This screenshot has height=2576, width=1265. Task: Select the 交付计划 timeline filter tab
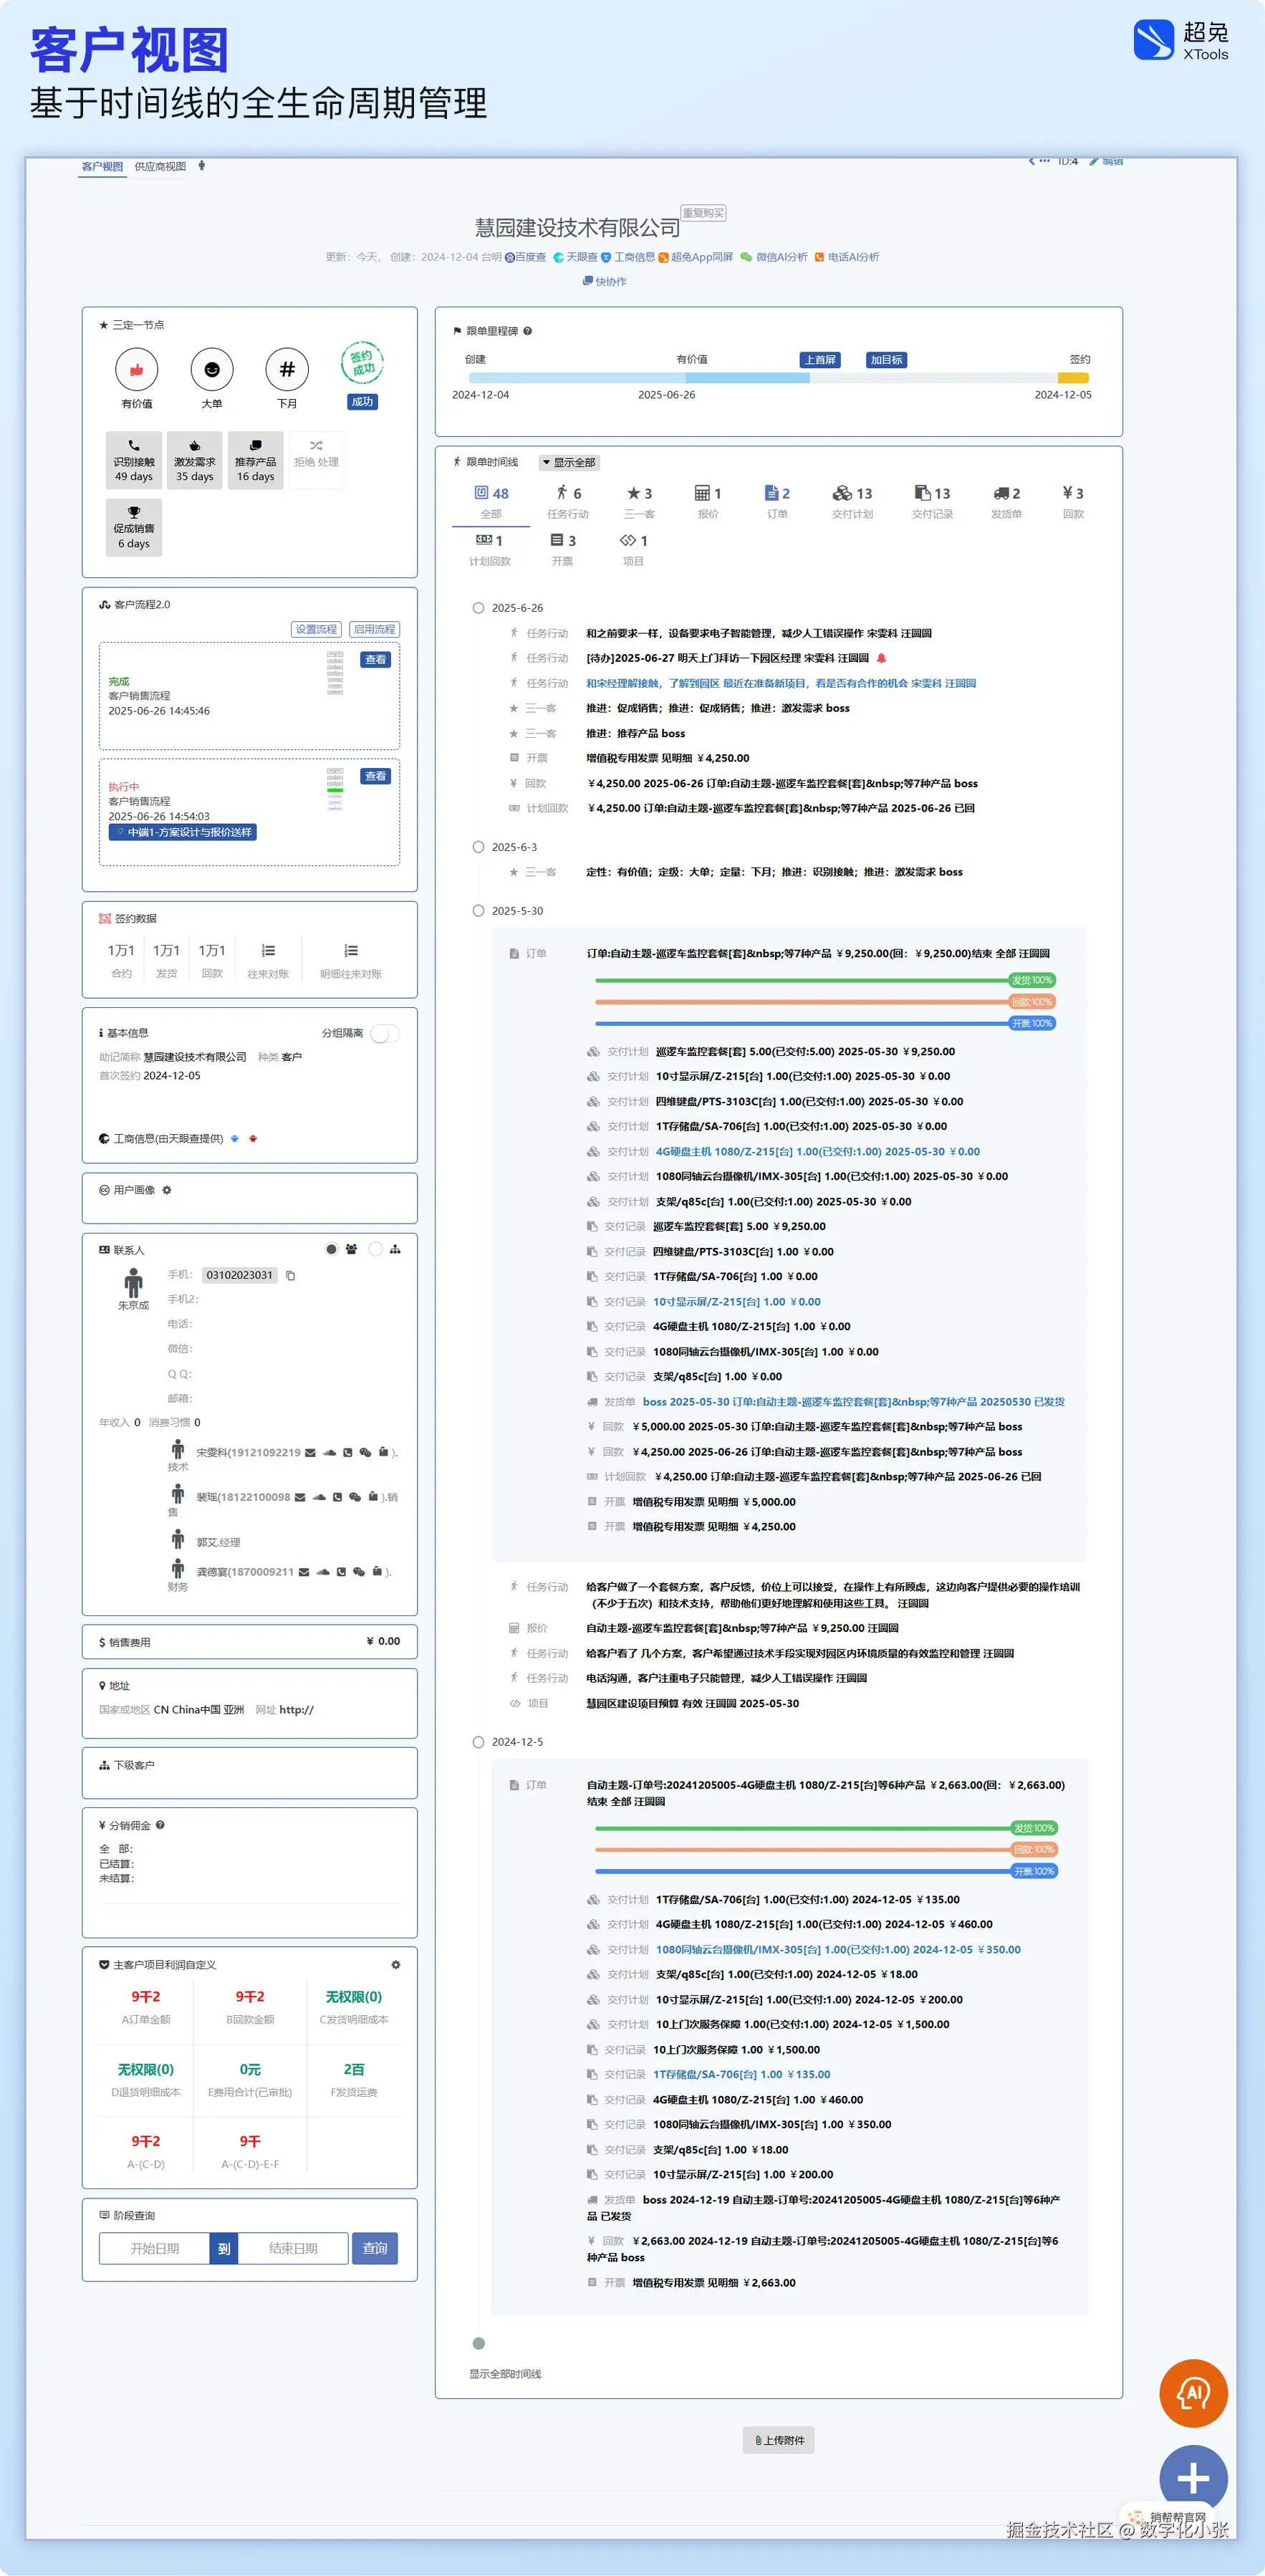(852, 502)
